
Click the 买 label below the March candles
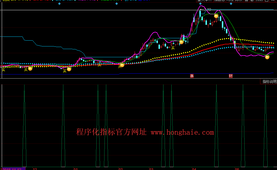pos(173,48)
